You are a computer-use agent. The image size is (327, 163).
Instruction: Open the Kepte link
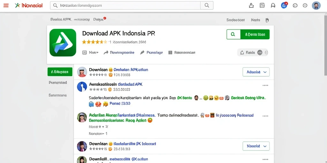(x=255, y=20)
